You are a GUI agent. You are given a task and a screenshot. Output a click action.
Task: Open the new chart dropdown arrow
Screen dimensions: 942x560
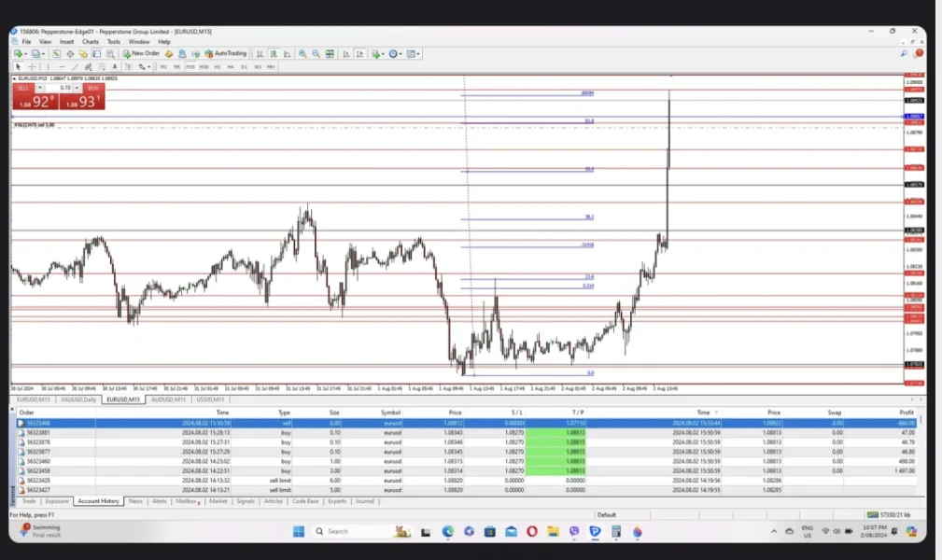click(x=25, y=54)
